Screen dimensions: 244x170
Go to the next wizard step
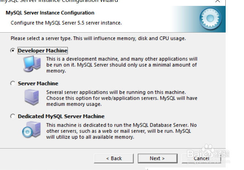158,159
